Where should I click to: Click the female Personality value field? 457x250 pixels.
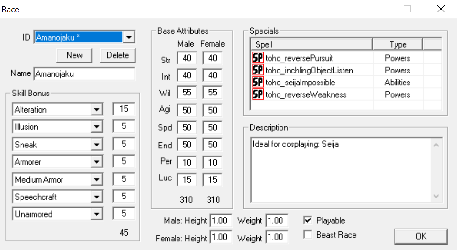(212, 163)
